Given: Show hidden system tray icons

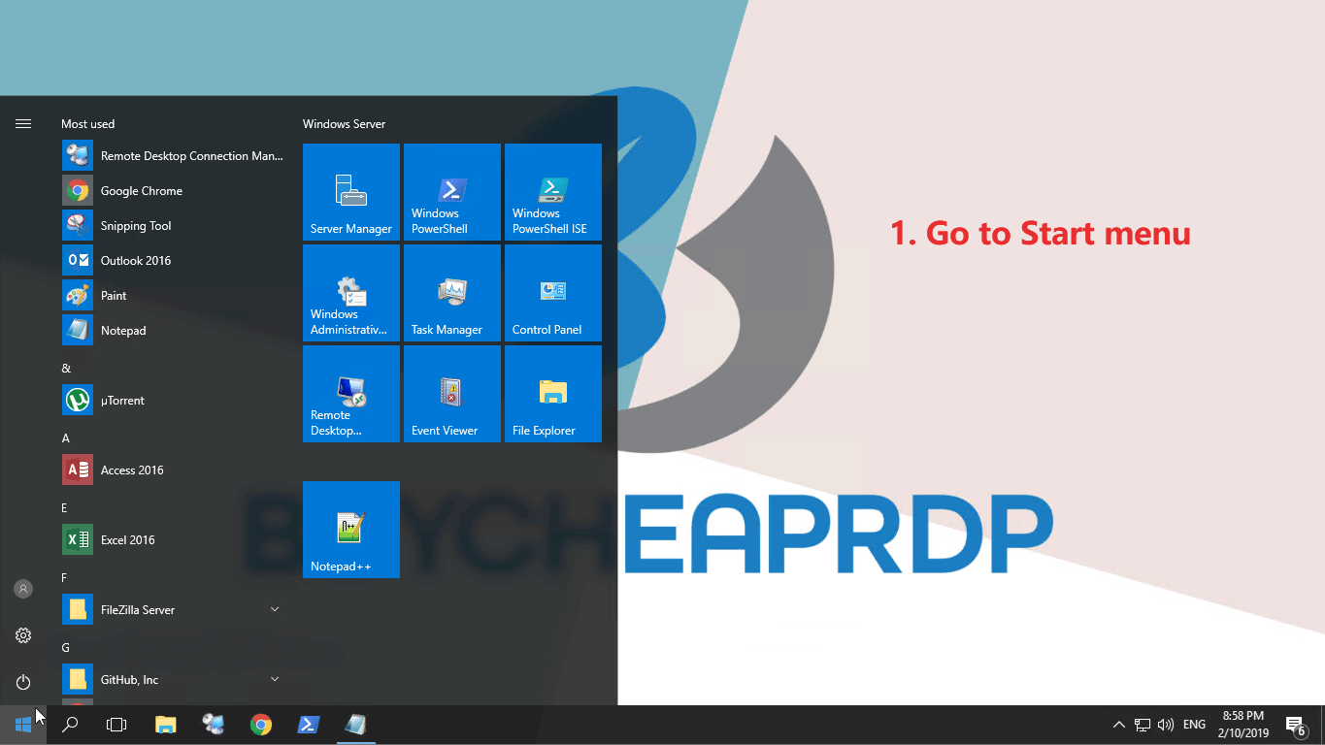Looking at the screenshot, I should tap(1119, 725).
